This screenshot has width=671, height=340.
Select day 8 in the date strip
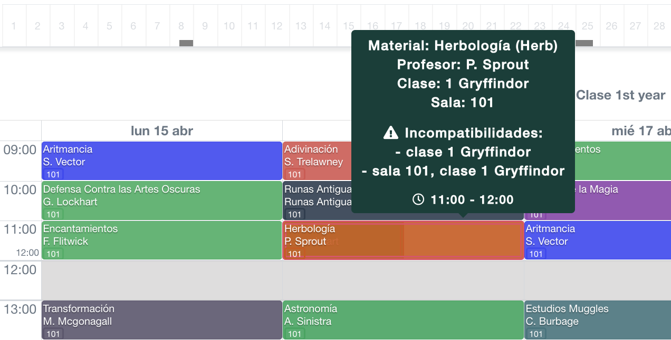181,25
